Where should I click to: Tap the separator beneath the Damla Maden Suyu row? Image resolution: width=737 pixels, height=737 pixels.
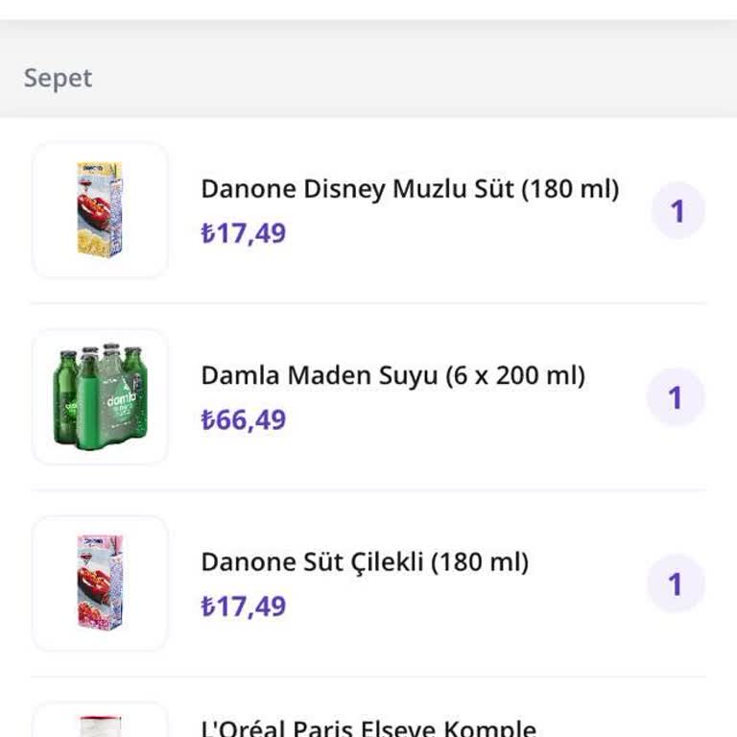(368, 490)
